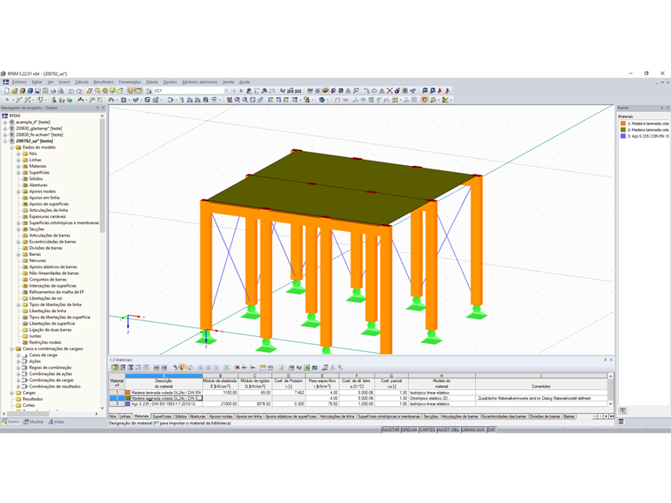Viewport: 671px width, 503px height.
Task: Toggle LINHAS AUX. in status bar
Action: (473, 430)
